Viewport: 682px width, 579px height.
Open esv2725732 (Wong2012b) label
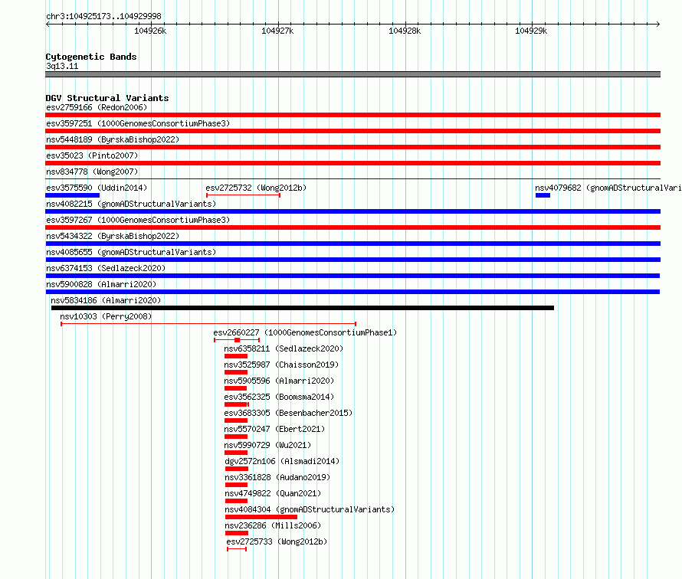tap(256, 188)
